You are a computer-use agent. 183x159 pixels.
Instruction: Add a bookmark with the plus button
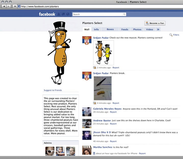15,6
